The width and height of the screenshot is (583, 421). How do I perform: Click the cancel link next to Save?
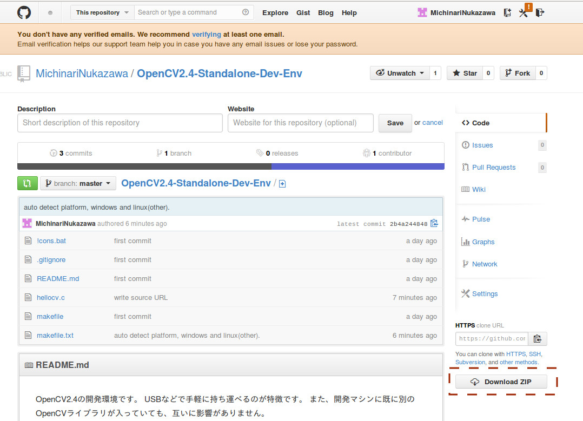[433, 123]
